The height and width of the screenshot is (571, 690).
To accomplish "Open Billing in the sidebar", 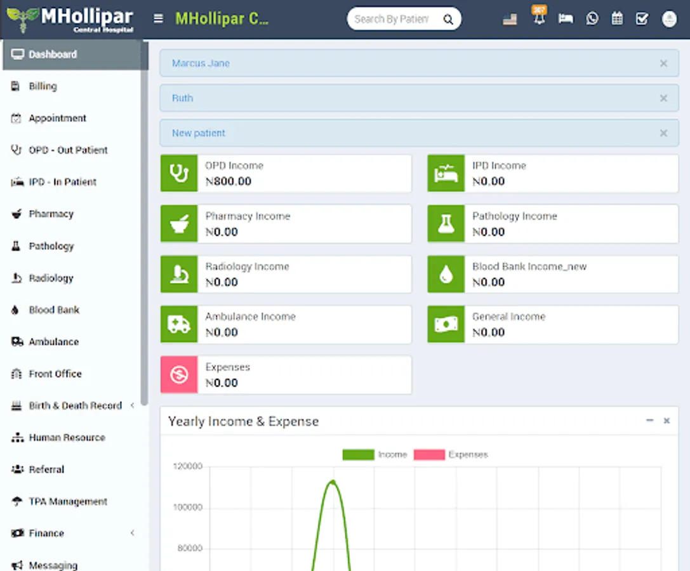I will pos(72,86).
